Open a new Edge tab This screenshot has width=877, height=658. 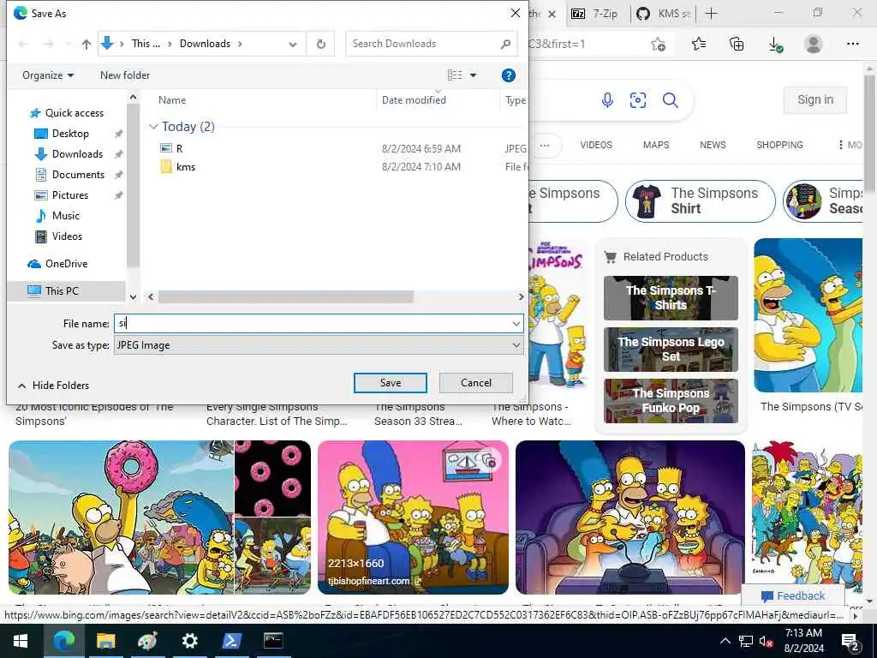pos(711,14)
